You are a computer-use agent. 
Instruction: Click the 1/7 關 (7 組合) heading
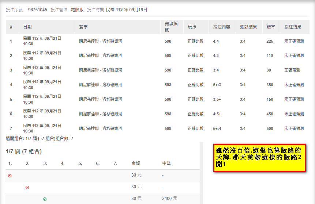(x=24, y=151)
